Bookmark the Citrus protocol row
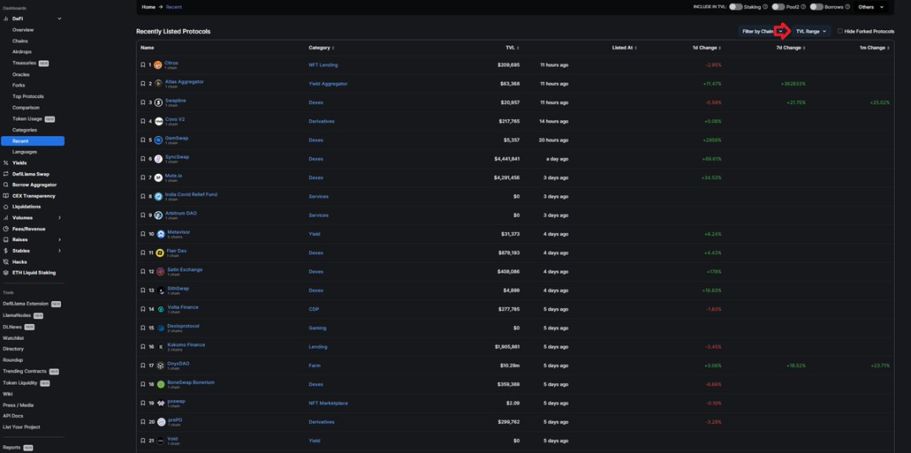The width and height of the screenshot is (911, 453). tap(143, 65)
